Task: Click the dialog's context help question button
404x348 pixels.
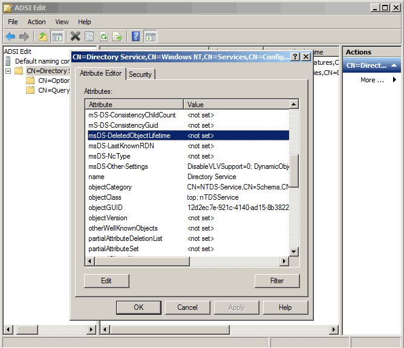Action: coord(295,56)
